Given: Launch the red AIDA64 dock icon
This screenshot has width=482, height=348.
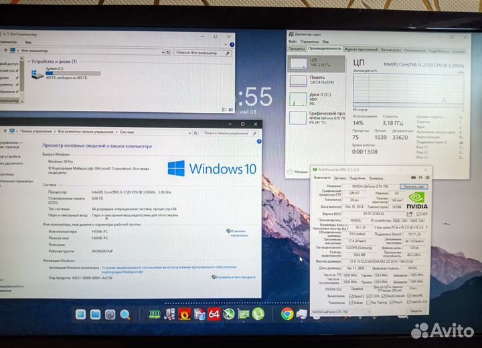Looking at the screenshot, I should pos(214,315).
